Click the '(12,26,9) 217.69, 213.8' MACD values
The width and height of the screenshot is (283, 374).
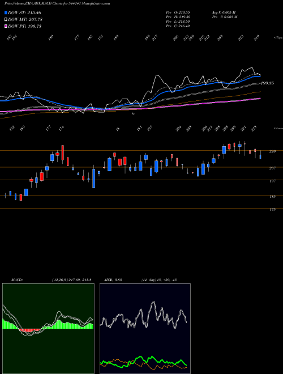coord(71,280)
